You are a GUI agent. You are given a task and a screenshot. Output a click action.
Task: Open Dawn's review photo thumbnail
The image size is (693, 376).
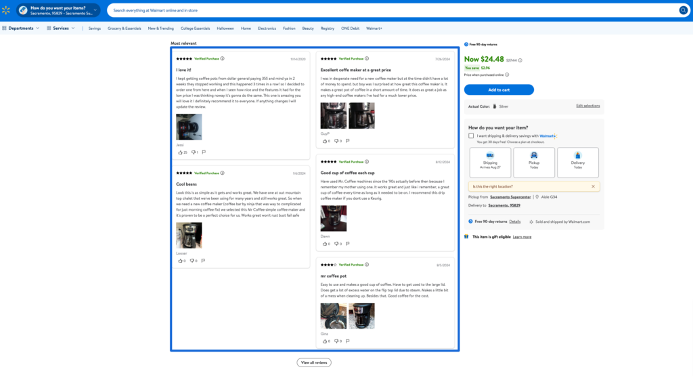point(334,219)
